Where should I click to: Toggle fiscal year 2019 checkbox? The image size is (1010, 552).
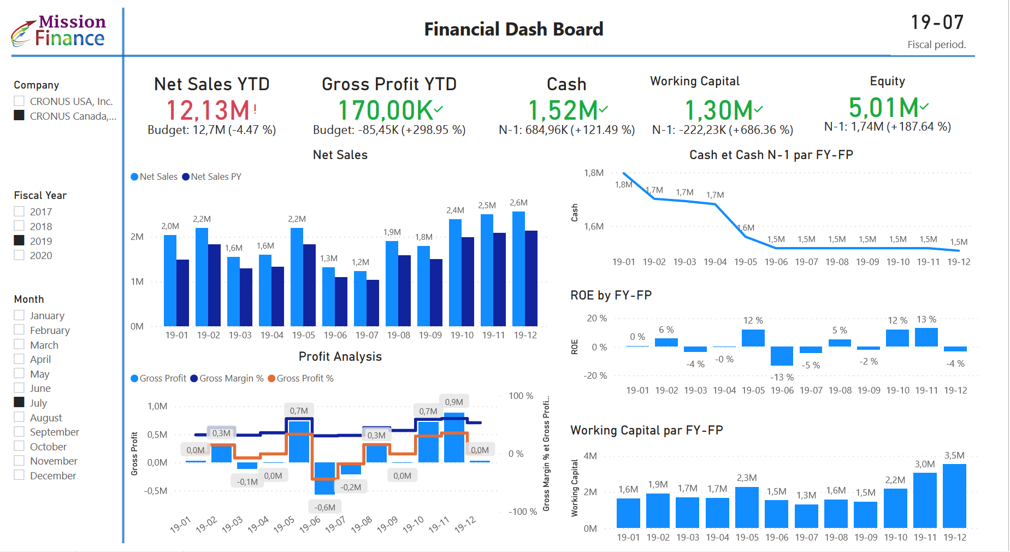pos(19,240)
